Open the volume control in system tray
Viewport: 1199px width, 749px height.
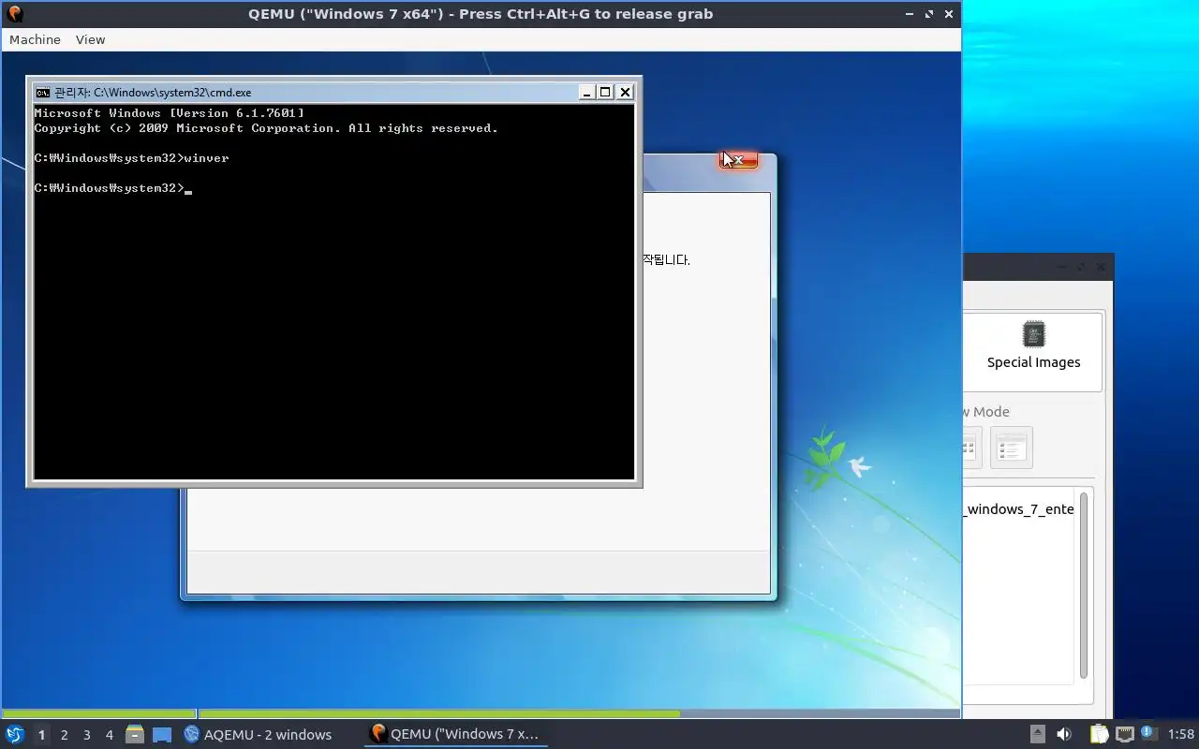1063,734
